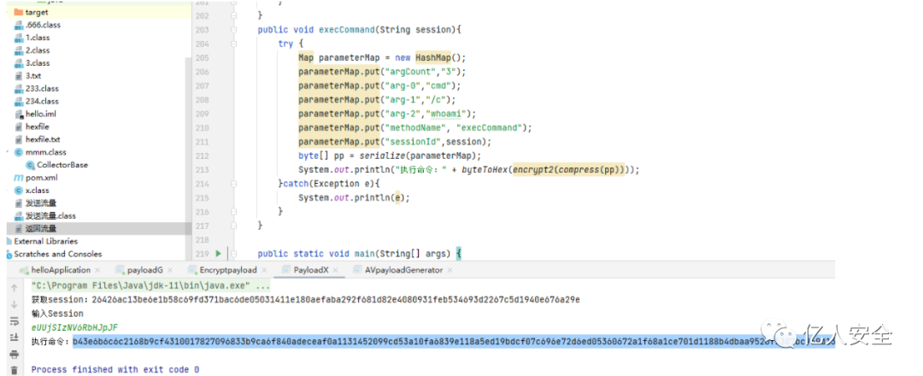Select mmm.class in the project tree
The image size is (923, 376).
tap(45, 152)
